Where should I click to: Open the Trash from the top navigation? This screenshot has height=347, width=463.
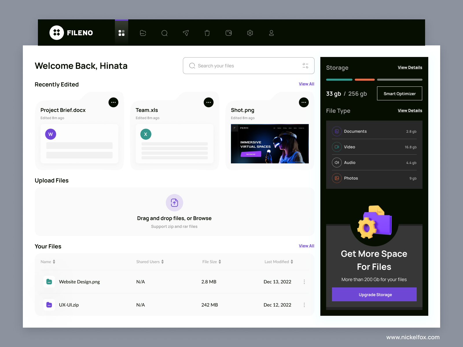click(207, 33)
